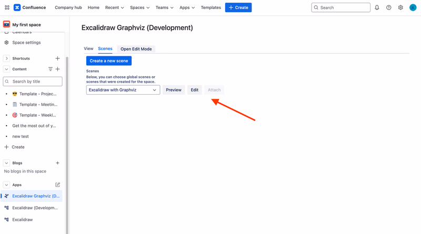This screenshot has width=421, height=234.
Task: Click the My first space icon
Action: (x=6, y=24)
